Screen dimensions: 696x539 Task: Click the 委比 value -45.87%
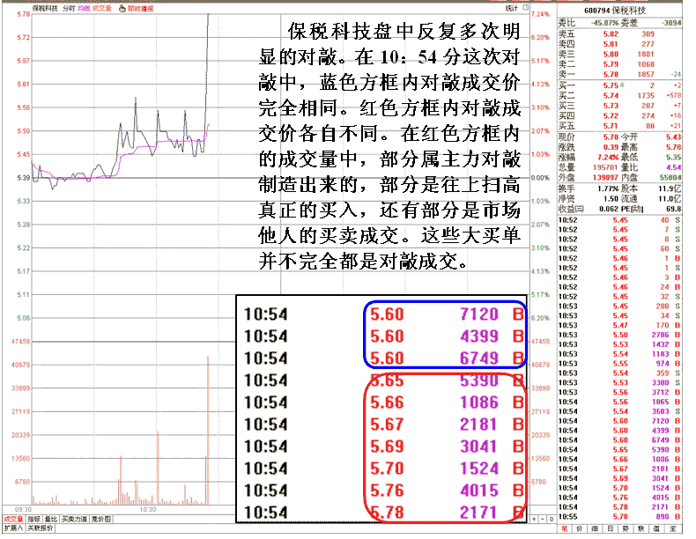pyautogui.click(x=605, y=23)
